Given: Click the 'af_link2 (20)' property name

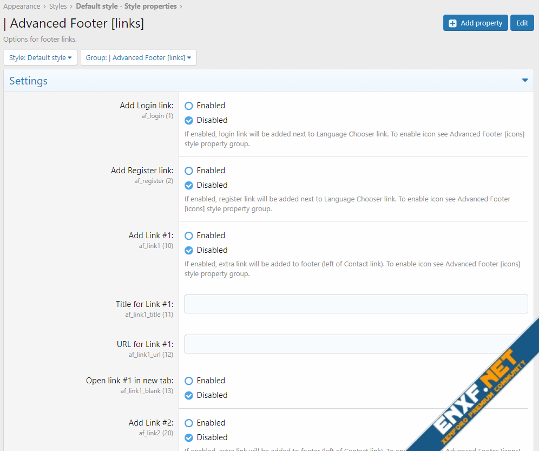Looking at the screenshot, I should point(156,433).
